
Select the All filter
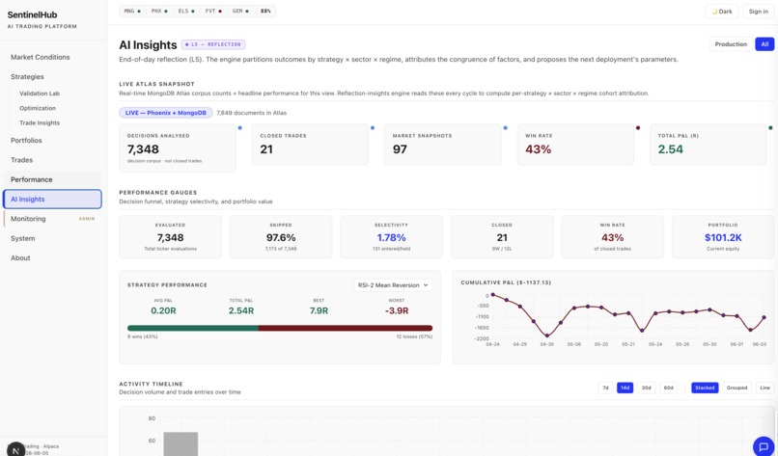(764, 44)
